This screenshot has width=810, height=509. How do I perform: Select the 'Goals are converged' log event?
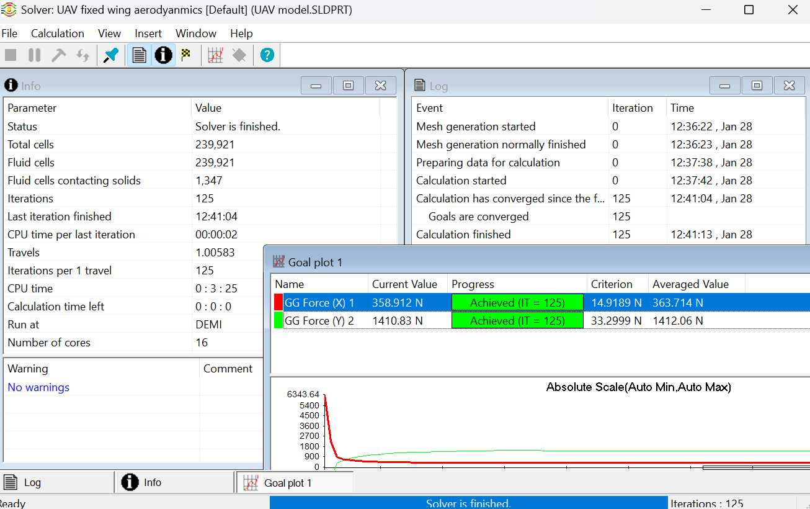click(608, 217)
